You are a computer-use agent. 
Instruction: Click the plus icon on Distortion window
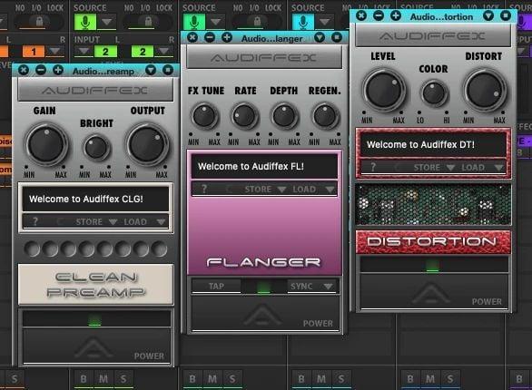(396, 15)
